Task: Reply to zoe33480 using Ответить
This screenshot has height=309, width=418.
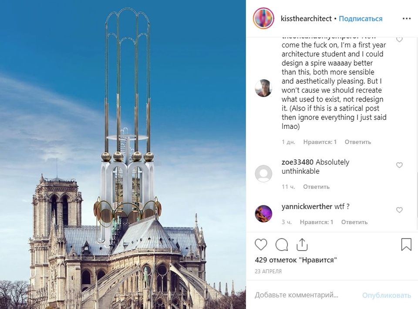Action: (316, 187)
